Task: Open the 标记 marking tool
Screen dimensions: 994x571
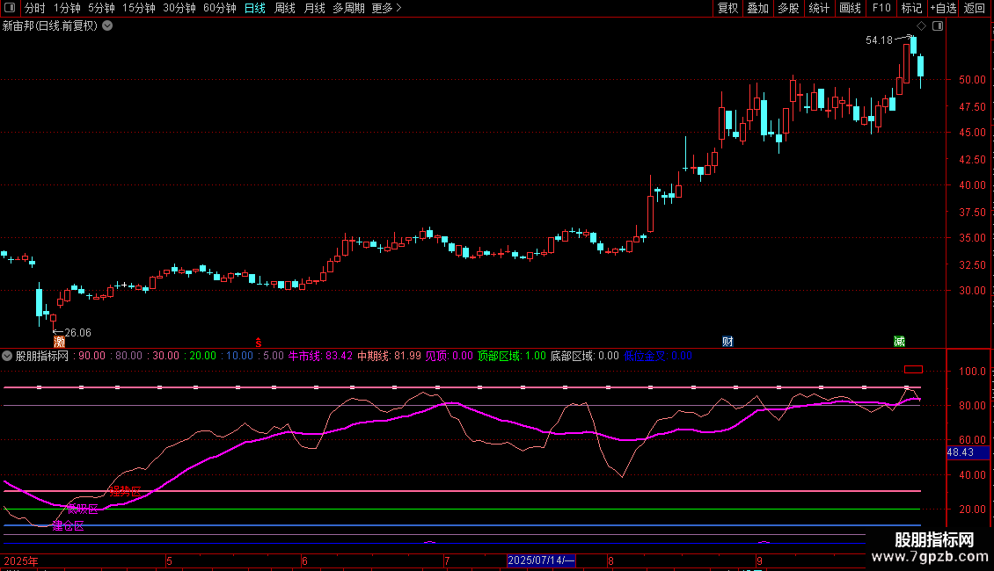Action: coord(911,9)
